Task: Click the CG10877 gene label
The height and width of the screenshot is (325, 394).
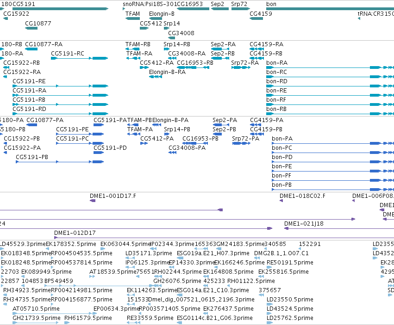Action: pos(38,23)
